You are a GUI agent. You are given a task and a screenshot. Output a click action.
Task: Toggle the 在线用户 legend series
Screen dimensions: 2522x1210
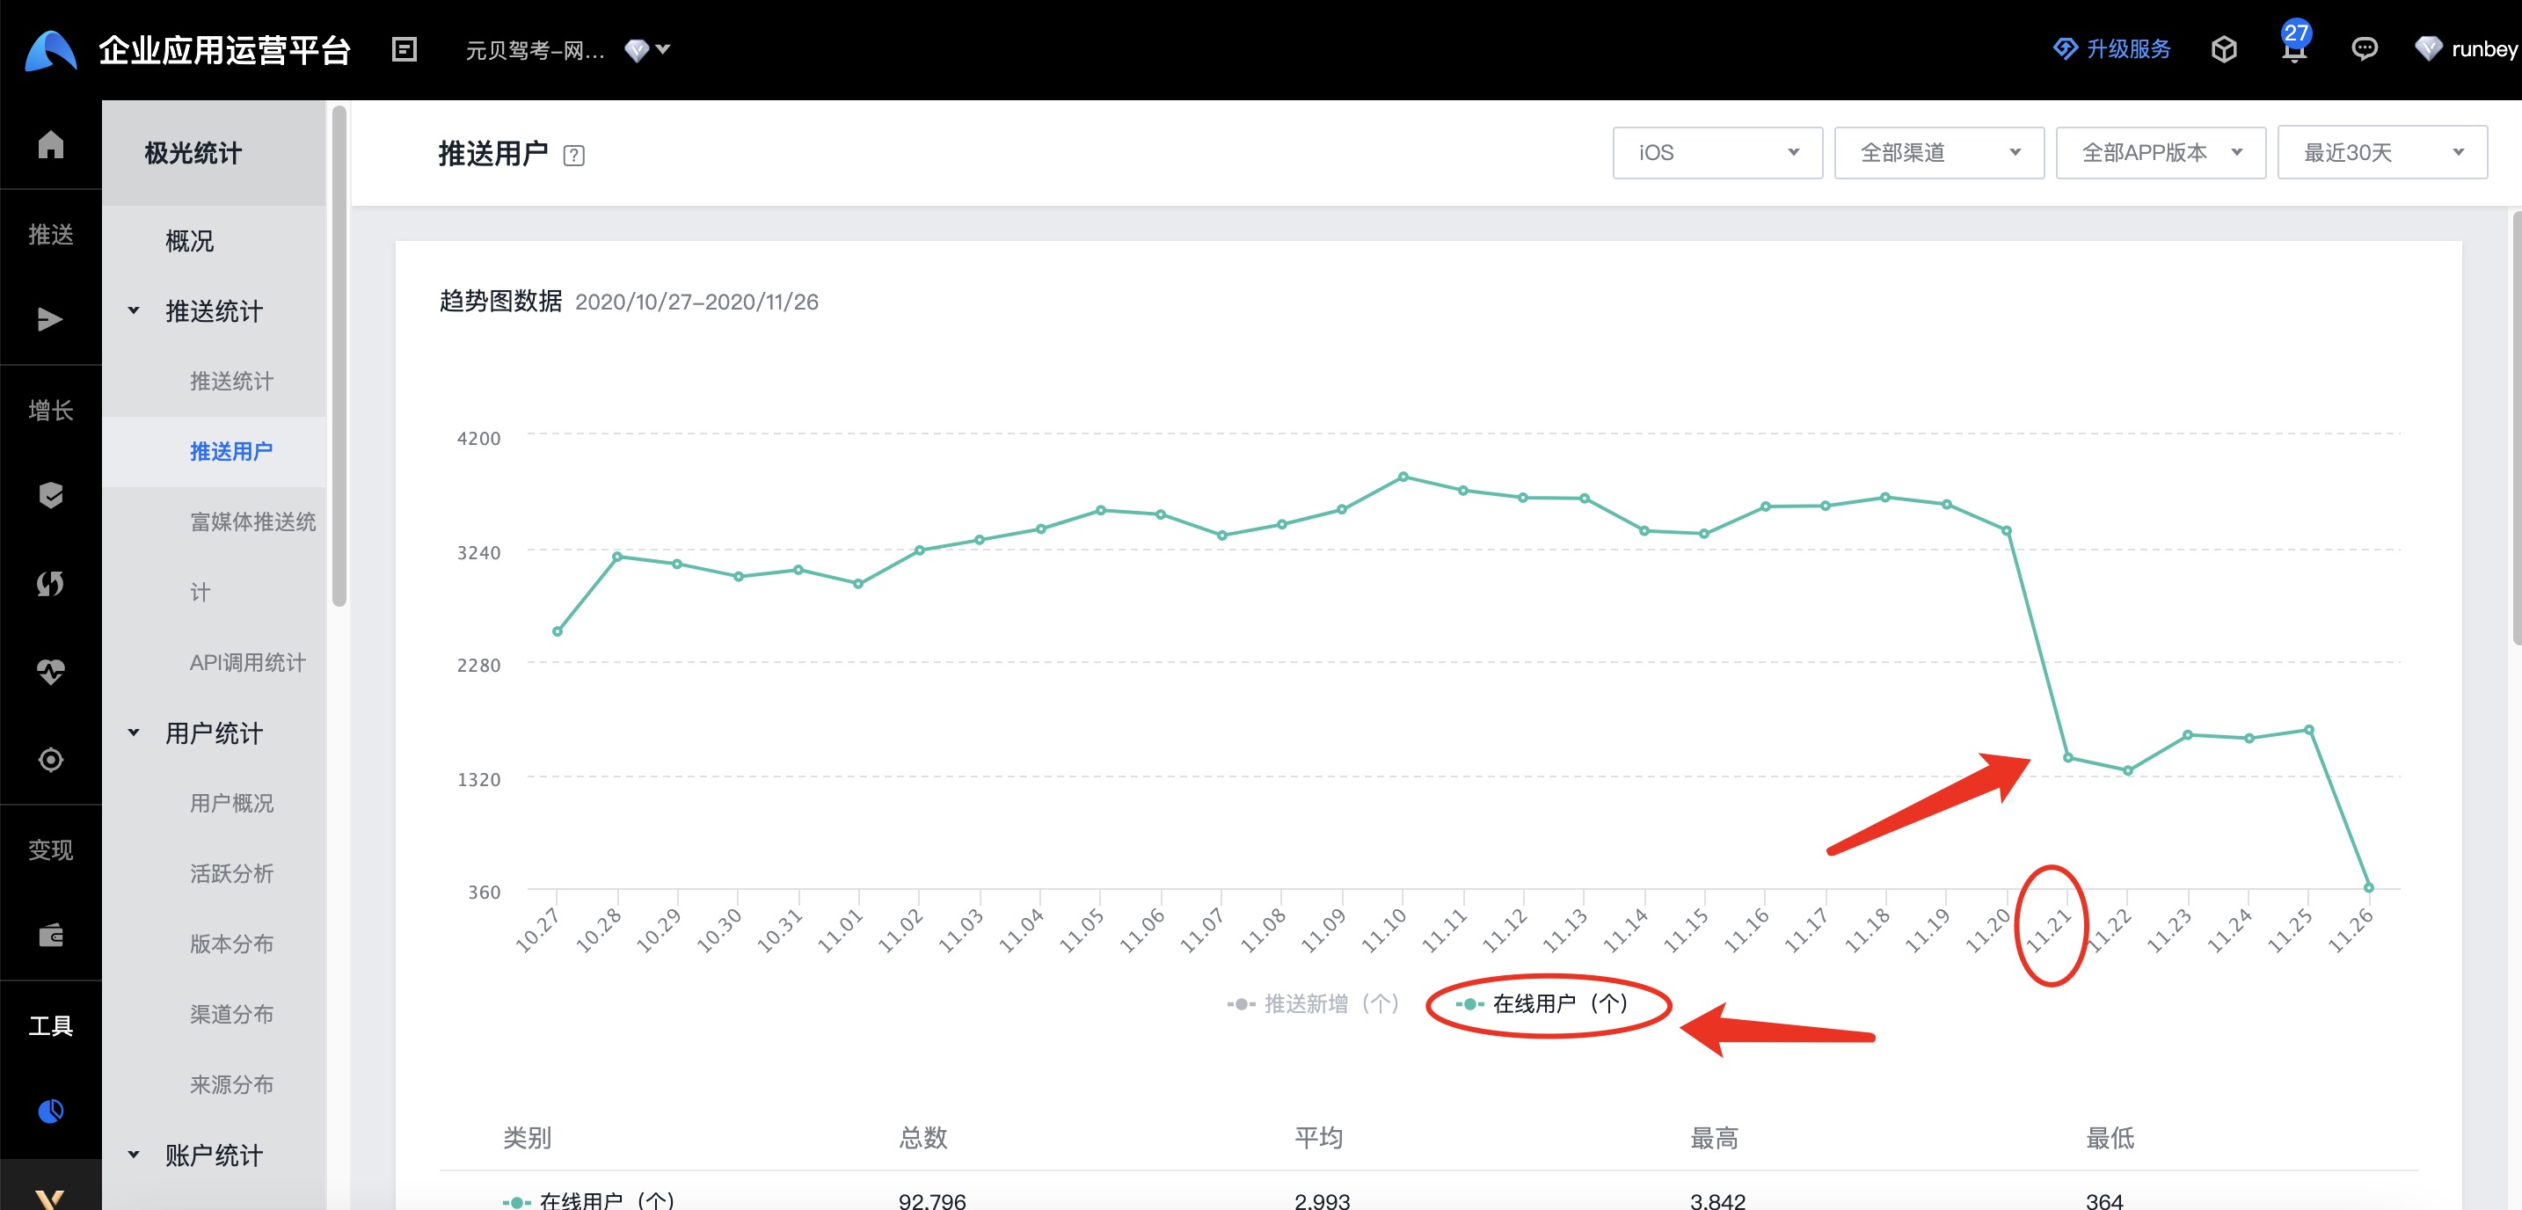tap(1542, 1003)
